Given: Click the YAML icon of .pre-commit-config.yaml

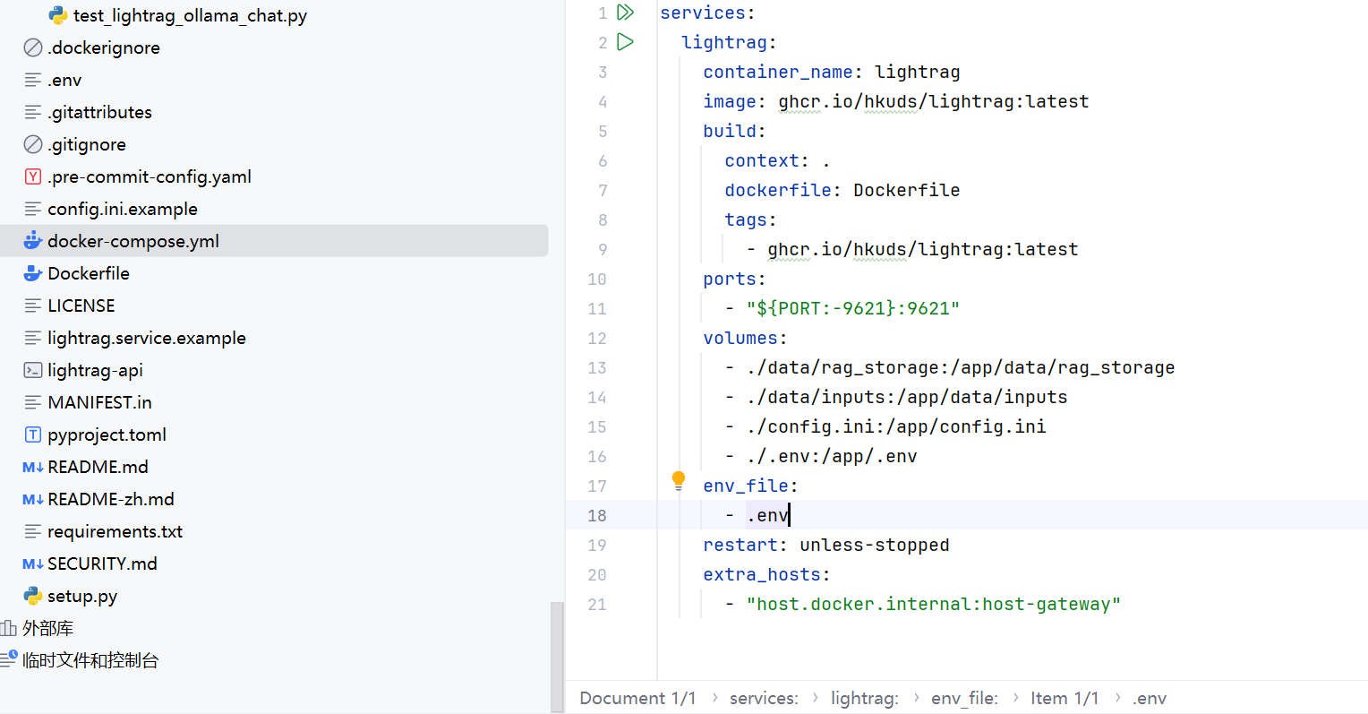Looking at the screenshot, I should tap(33, 176).
